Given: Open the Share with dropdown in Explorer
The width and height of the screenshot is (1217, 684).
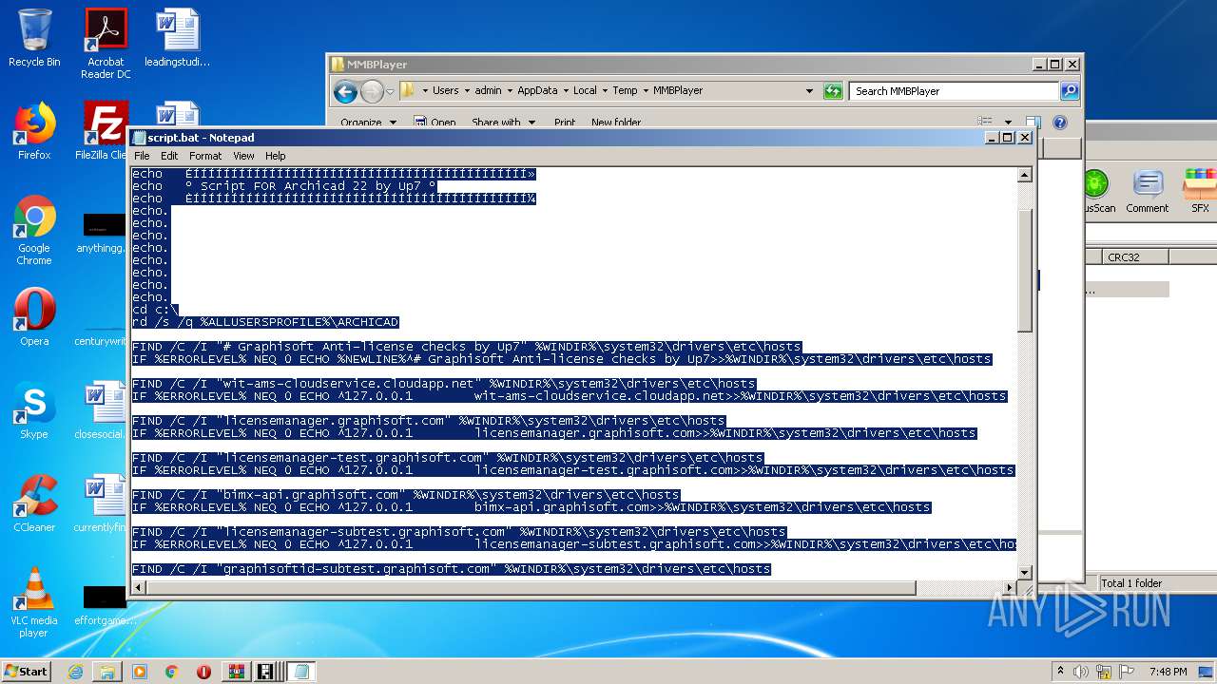Looking at the screenshot, I should (503, 123).
